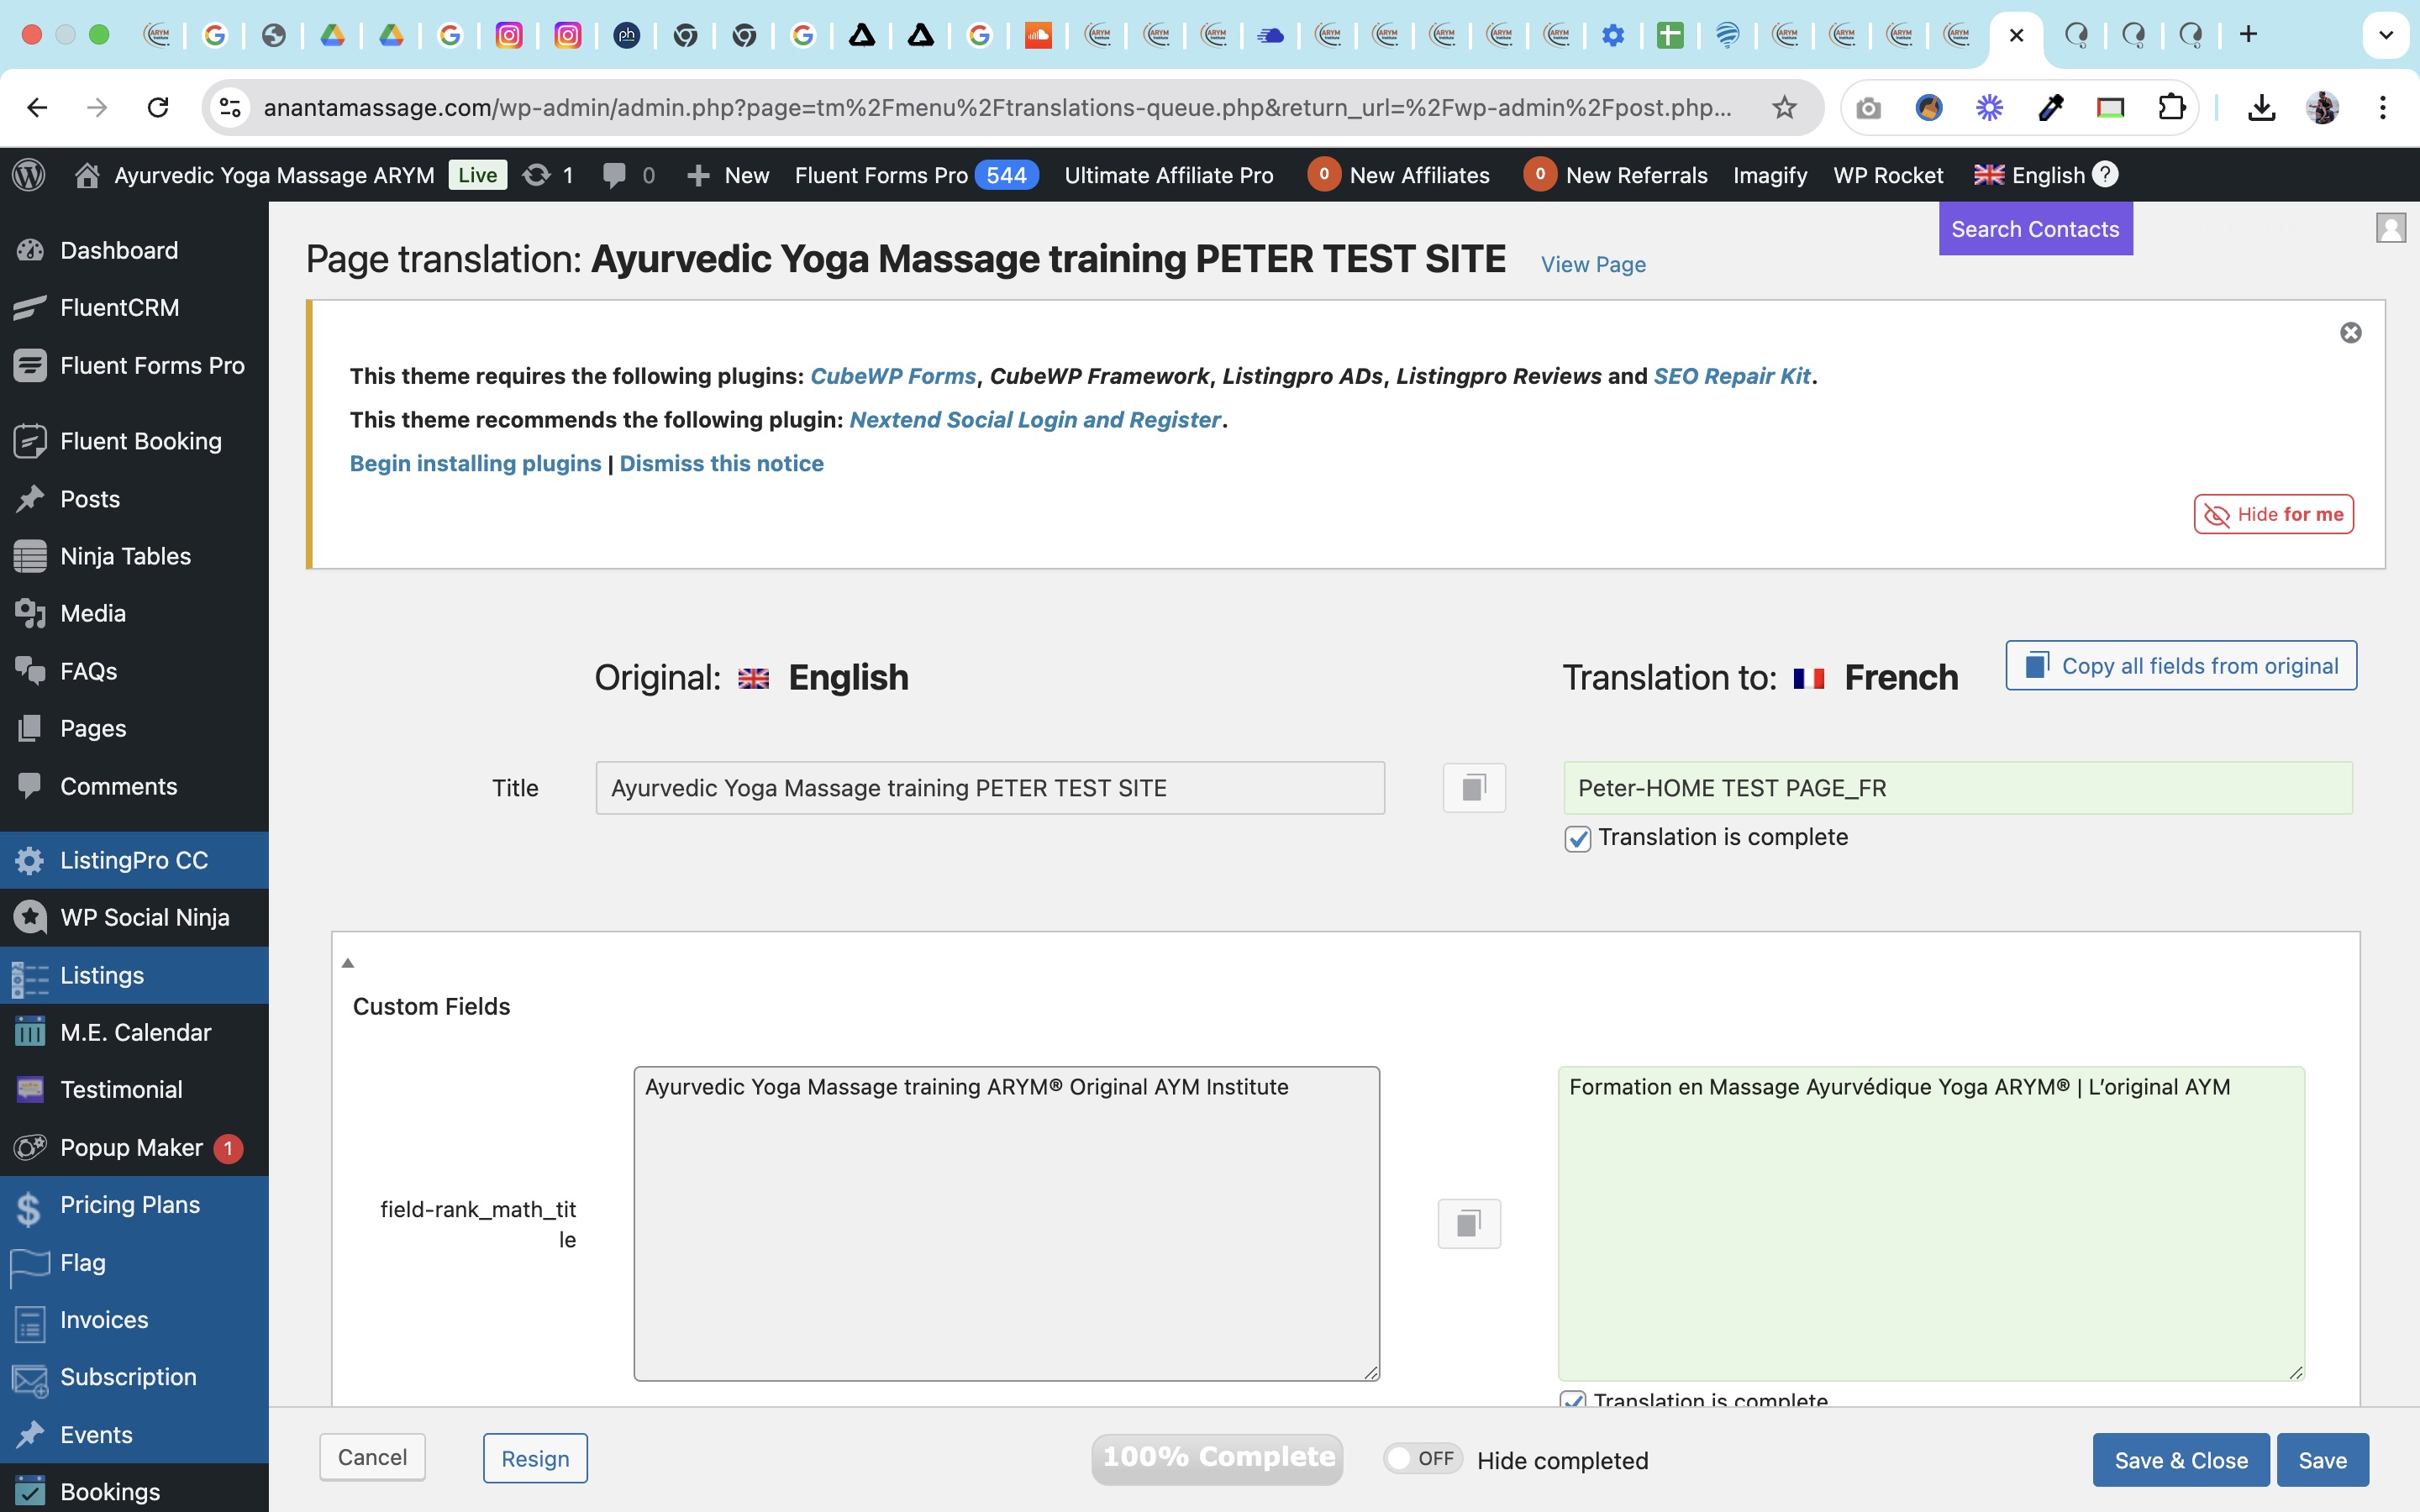Screen dimensions: 2420x1512
Task: Click Dismiss this notice link
Action: pos(721,463)
